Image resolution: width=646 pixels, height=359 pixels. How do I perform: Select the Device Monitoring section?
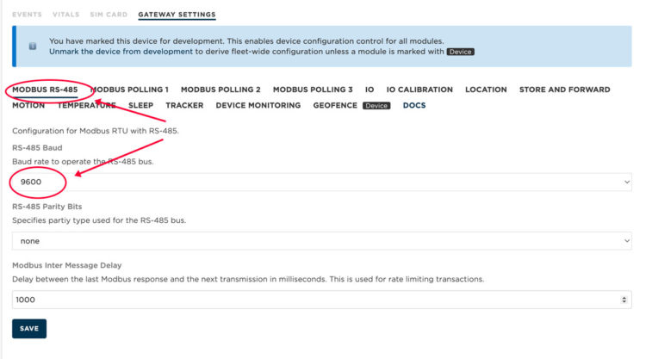point(258,105)
